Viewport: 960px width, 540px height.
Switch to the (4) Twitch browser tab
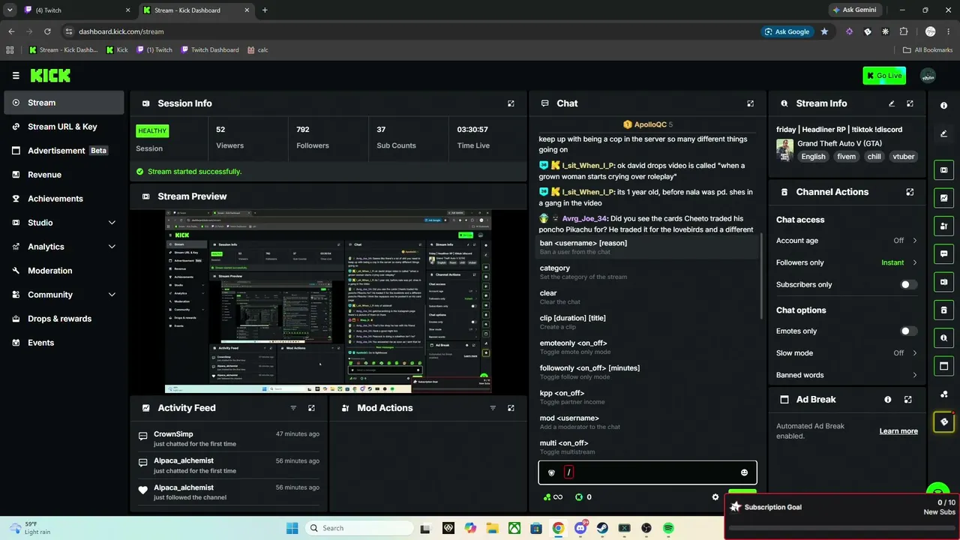[77, 10]
